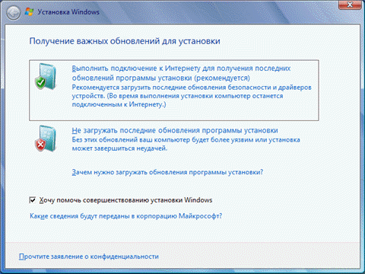365x274 pixels.
Task: Open "Прочтите заявление о конфиденциальности" link
Action: [x=89, y=256]
